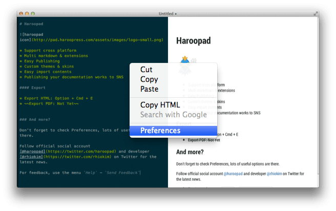Select Cut in the context menu
The height and width of the screenshot is (211, 336).
click(146, 70)
